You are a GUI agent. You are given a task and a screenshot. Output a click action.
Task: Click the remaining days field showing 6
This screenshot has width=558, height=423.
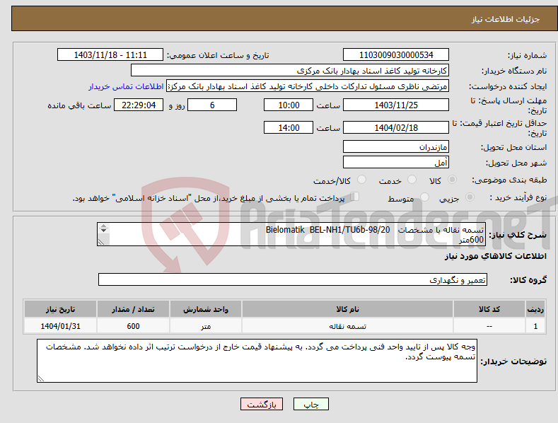[212, 105]
